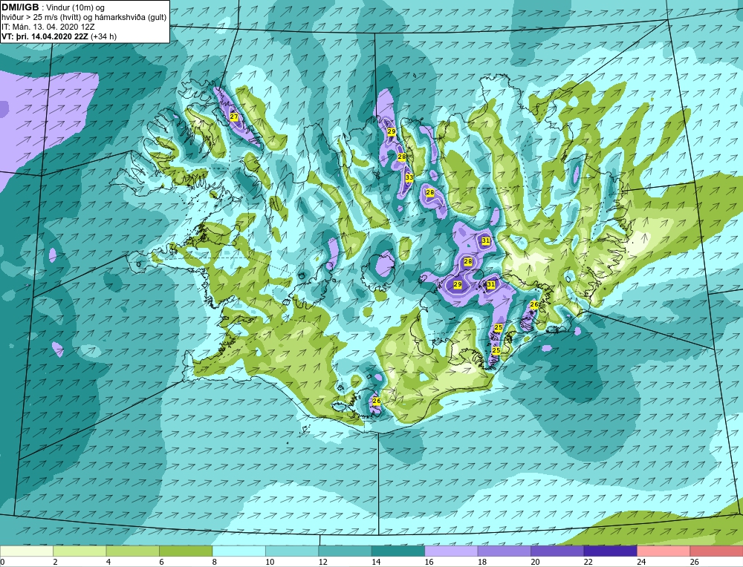Viewport: 743px width, 567px height.
Task: Click the pale cream 0–2 m/s legend swatch
Action: point(27,551)
